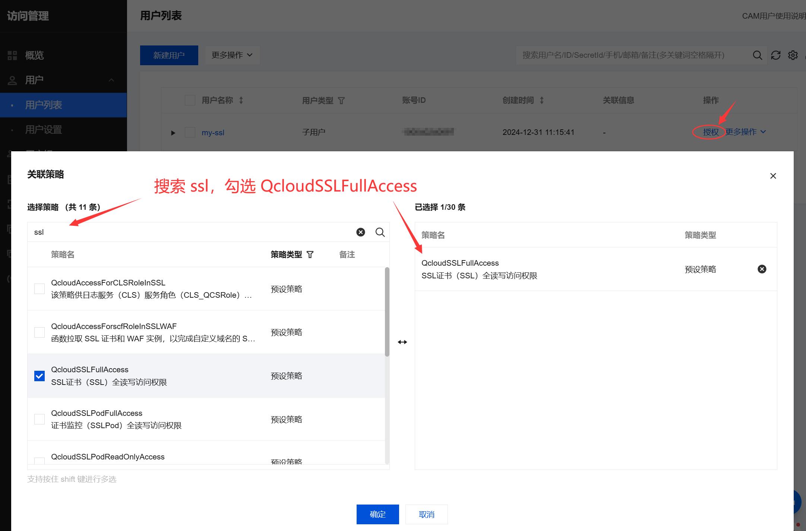Remove QcloudSSLFullAccess from selected list

(762, 269)
